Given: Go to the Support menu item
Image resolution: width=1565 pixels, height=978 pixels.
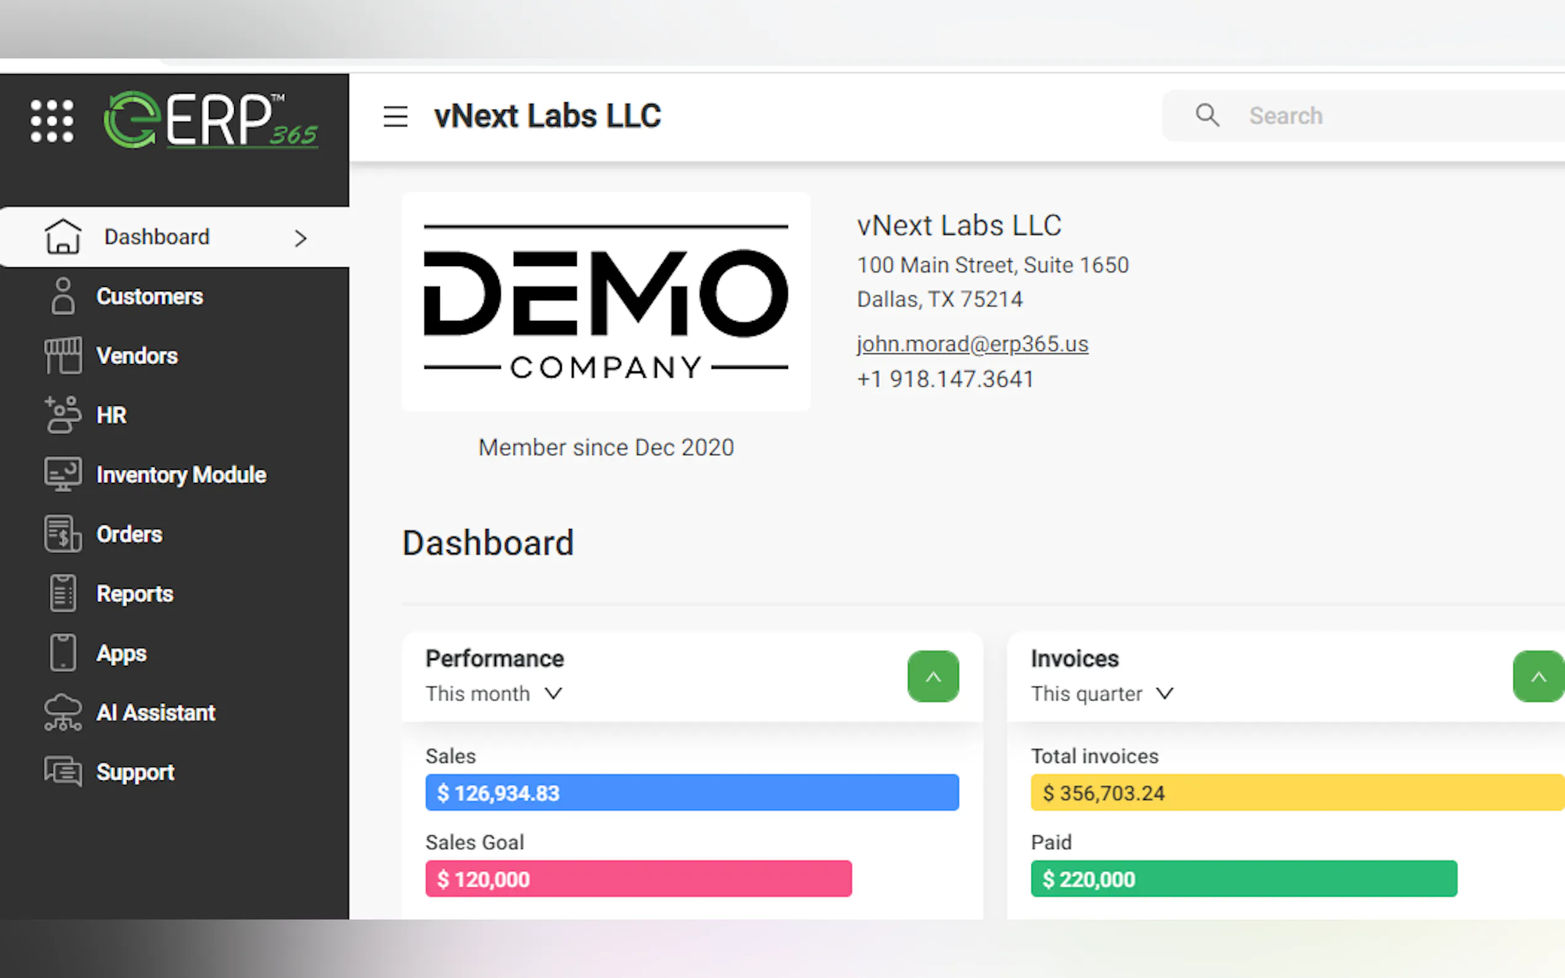Looking at the screenshot, I should coord(134,772).
